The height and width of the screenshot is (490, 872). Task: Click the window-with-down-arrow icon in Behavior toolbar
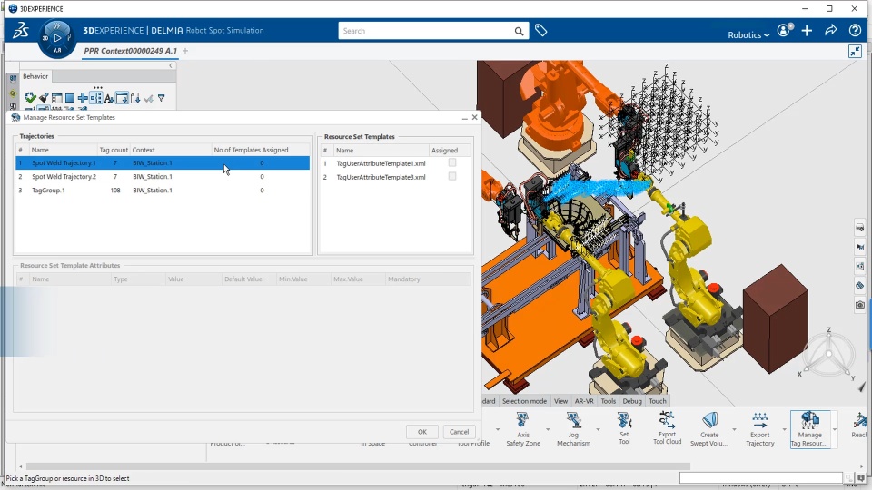122,98
